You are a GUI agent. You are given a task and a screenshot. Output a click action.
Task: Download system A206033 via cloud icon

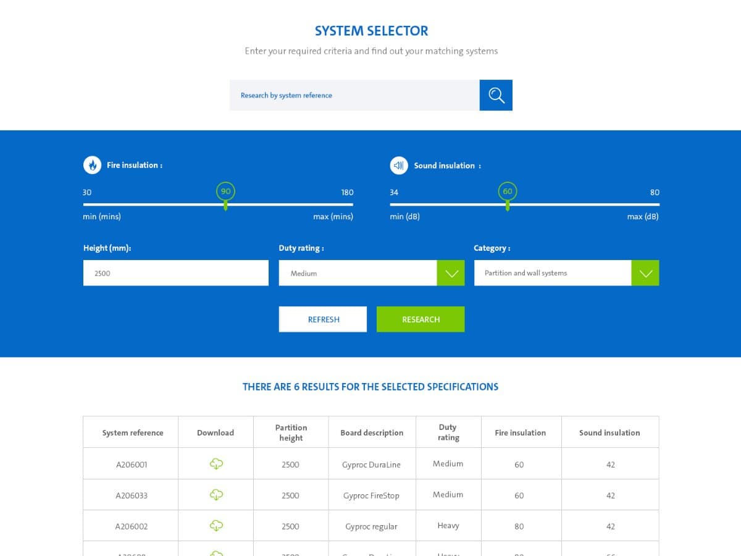coord(216,495)
